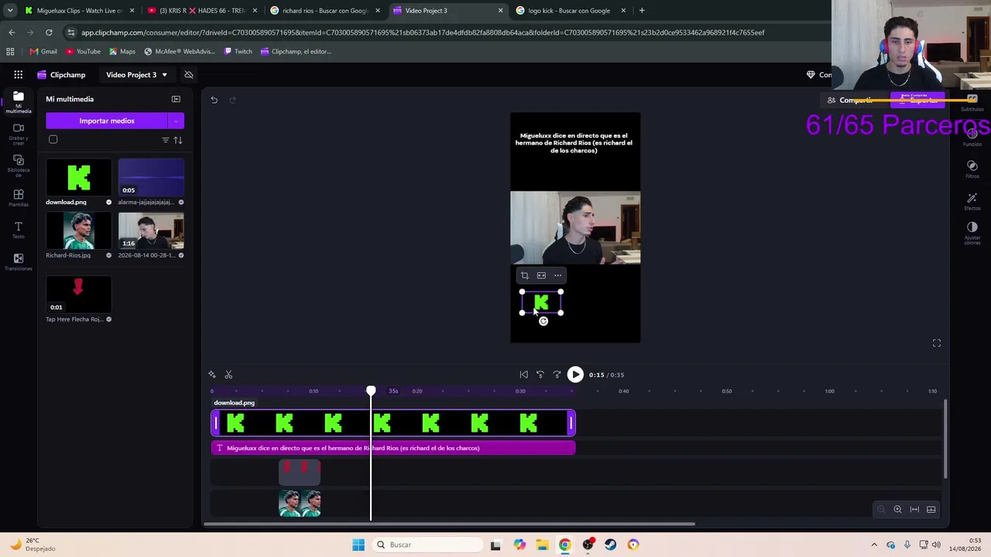Switch to the Migueluxx Clips browser tab
Viewport: 991px width, 557px height.
79,11
